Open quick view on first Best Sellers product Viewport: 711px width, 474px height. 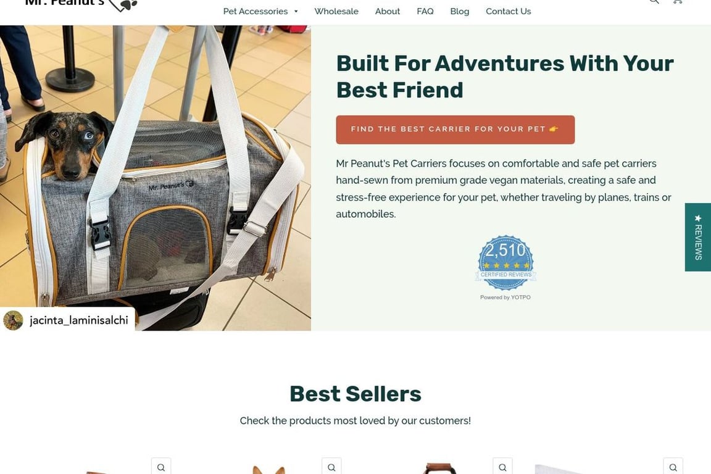161,467
